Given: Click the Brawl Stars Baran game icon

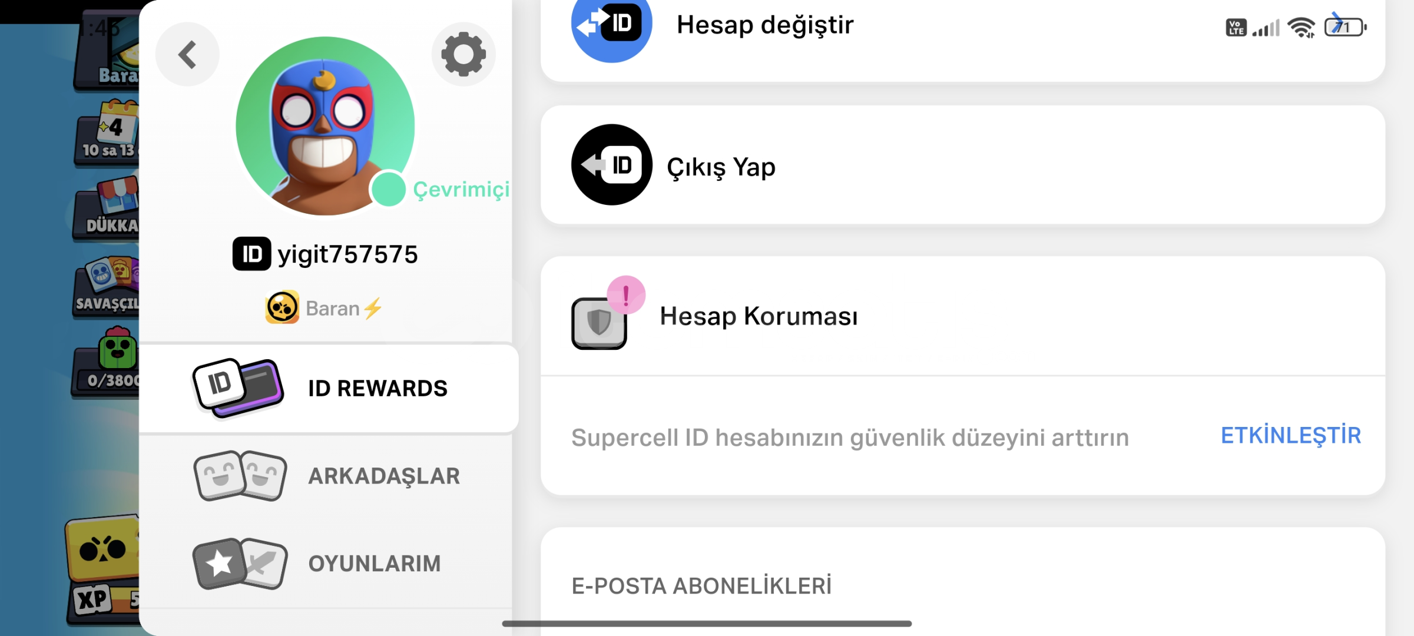Looking at the screenshot, I should coord(282,307).
